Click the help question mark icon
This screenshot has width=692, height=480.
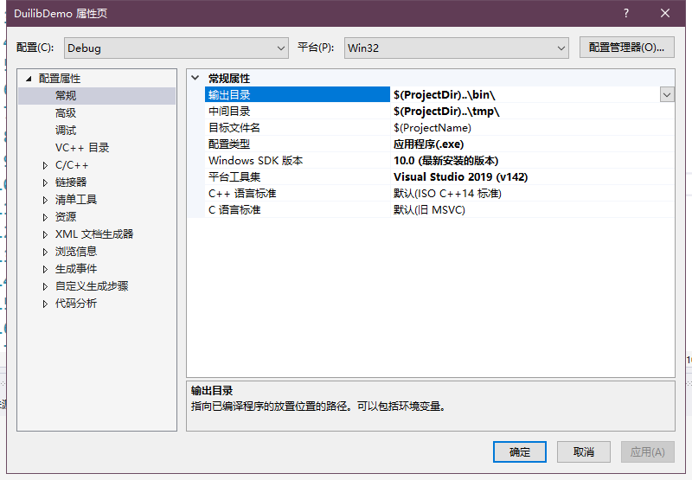tap(625, 13)
